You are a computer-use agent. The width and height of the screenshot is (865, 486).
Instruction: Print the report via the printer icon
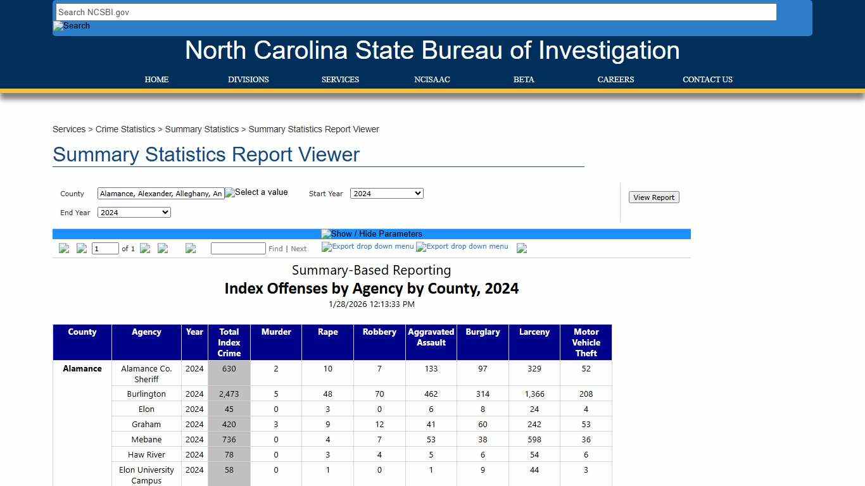pyautogui.click(x=521, y=247)
